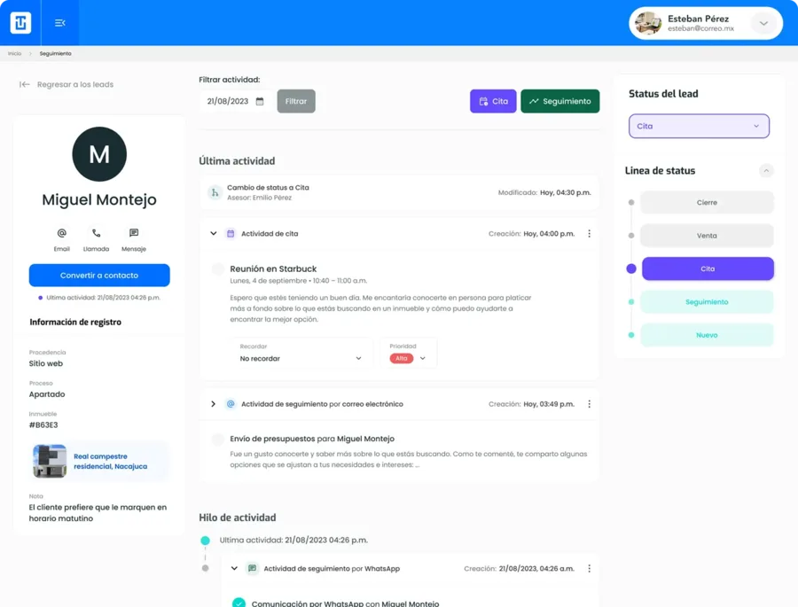
Task: Open the Real campestre residencial property thumbnail
Action: pos(48,460)
